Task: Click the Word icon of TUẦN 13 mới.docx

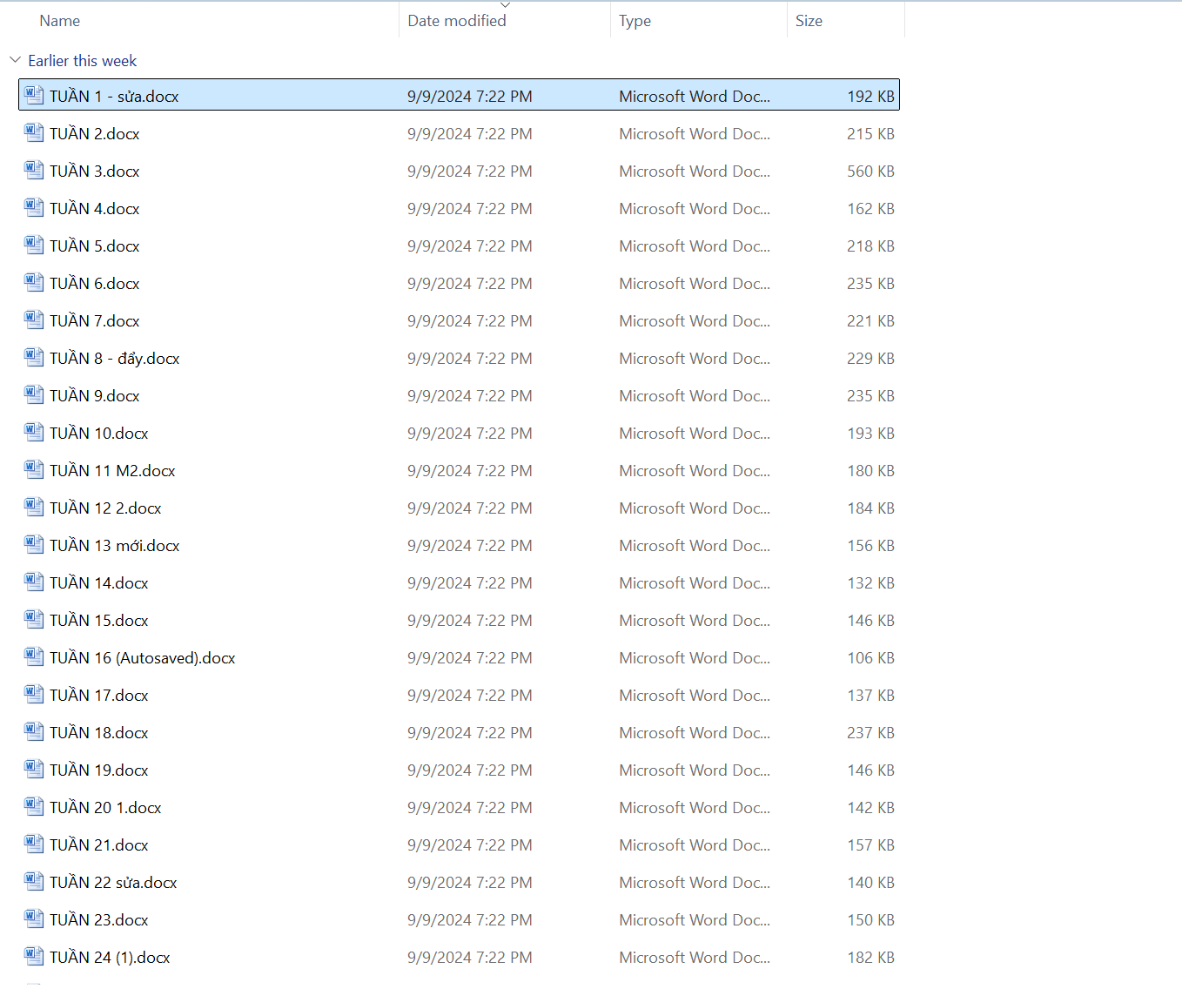Action: (x=34, y=544)
